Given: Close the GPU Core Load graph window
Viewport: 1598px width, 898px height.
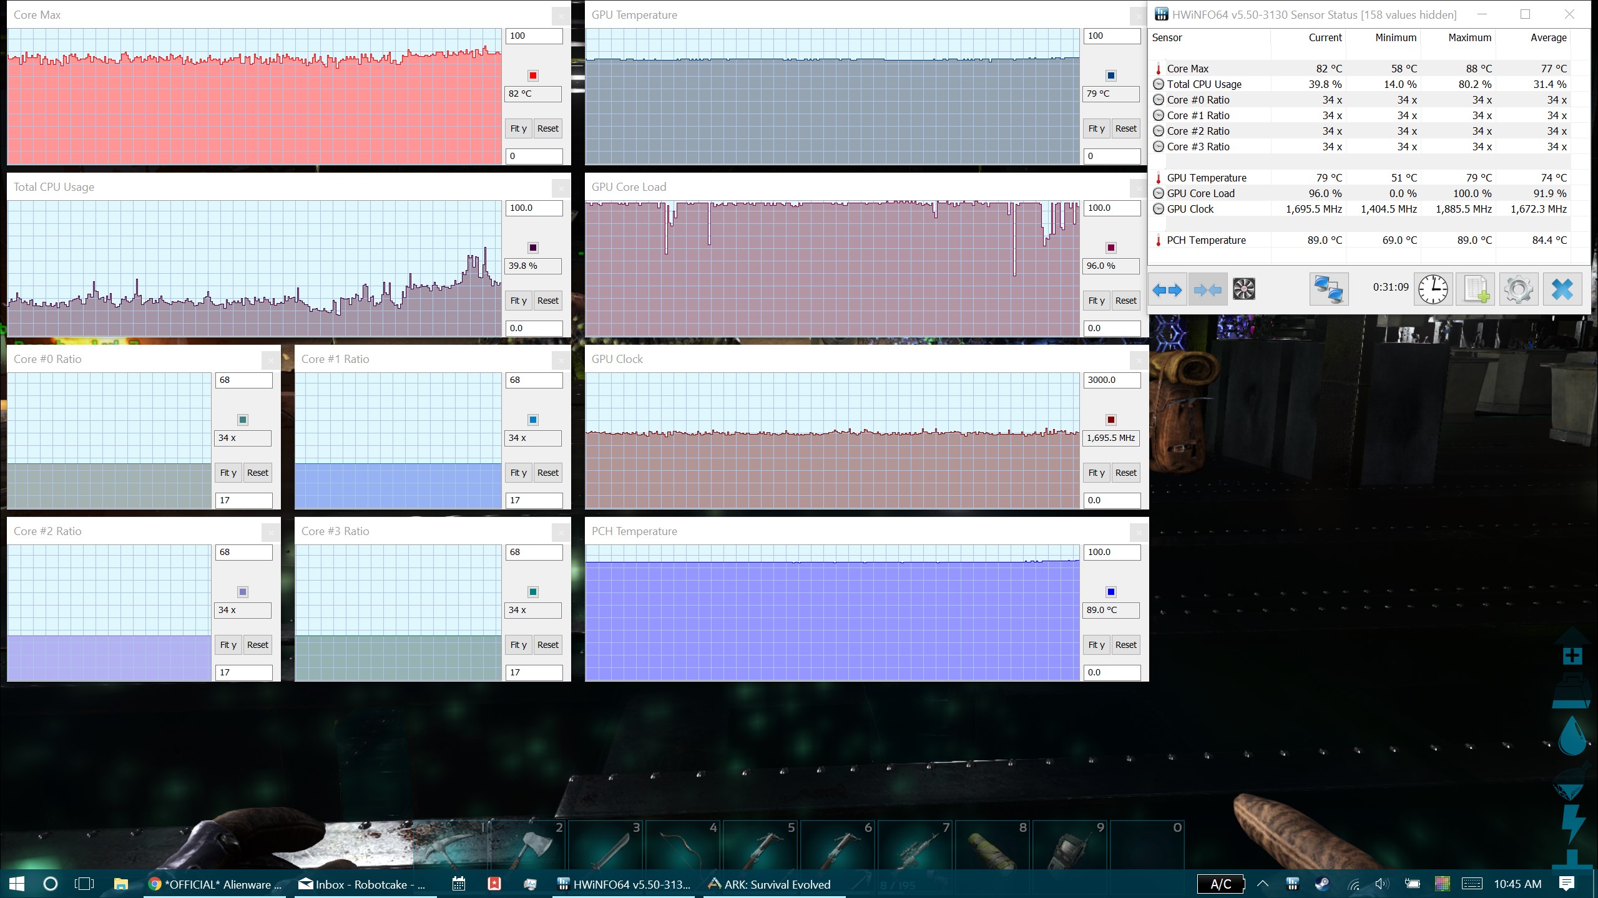Looking at the screenshot, I should tap(1139, 187).
